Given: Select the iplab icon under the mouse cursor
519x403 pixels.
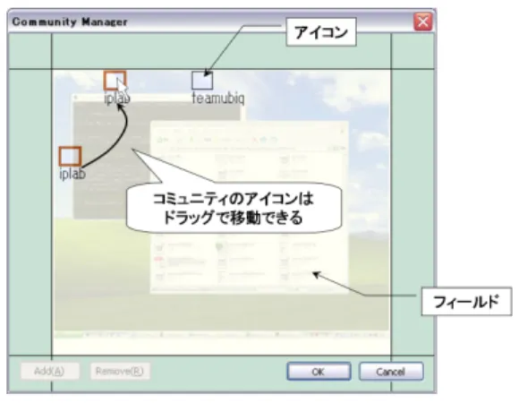Looking at the screenshot, I should point(115,81).
